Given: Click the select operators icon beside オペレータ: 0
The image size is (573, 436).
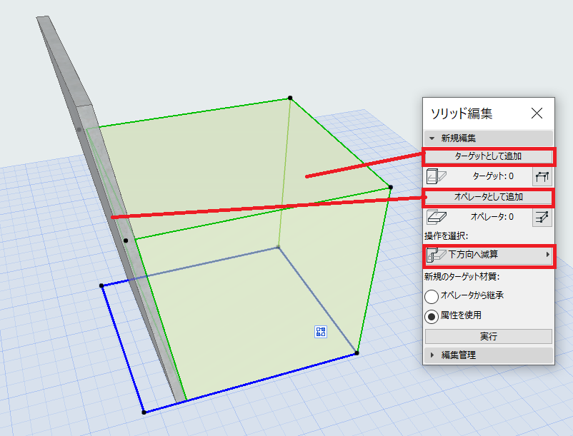Looking at the screenshot, I should coord(542,218).
